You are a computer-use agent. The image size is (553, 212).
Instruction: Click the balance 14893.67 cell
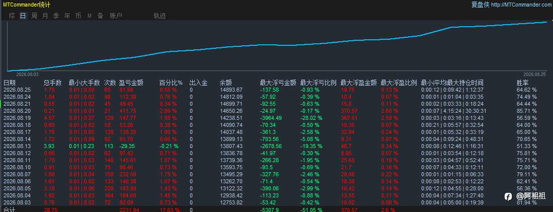click(x=231, y=90)
